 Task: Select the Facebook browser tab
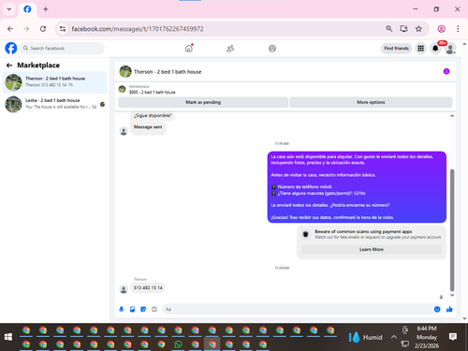(x=27, y=9)
